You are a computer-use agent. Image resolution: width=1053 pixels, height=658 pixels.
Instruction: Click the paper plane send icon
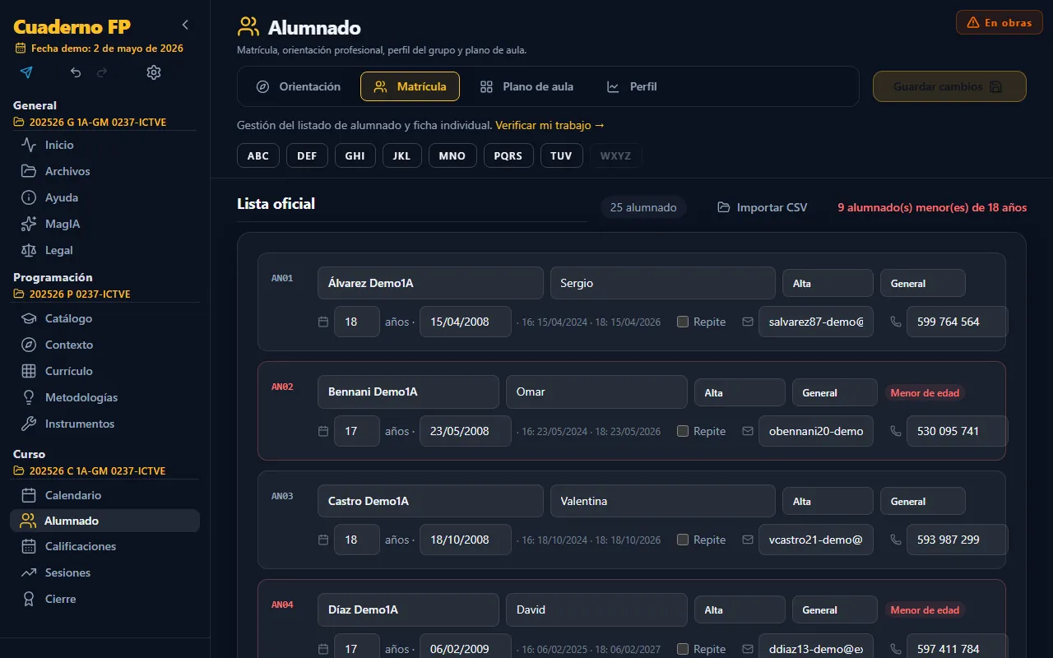[26, 72]
